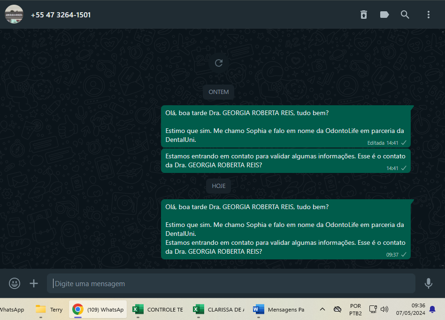
Task: Open the attach plus menu
Action: [34, 283]
